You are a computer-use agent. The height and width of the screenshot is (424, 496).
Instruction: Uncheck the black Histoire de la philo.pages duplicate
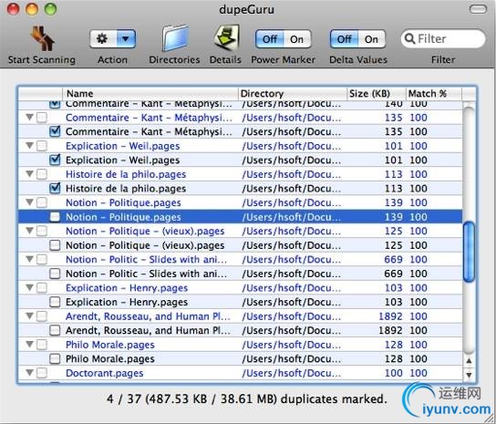(55, 188)
